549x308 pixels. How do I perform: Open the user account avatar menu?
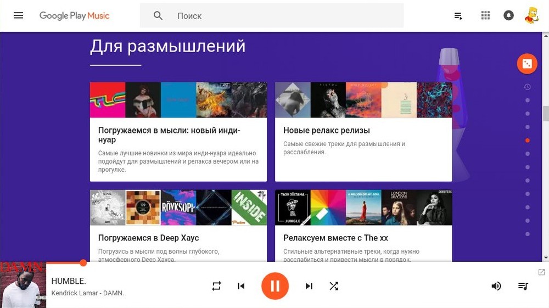(531, 15)
